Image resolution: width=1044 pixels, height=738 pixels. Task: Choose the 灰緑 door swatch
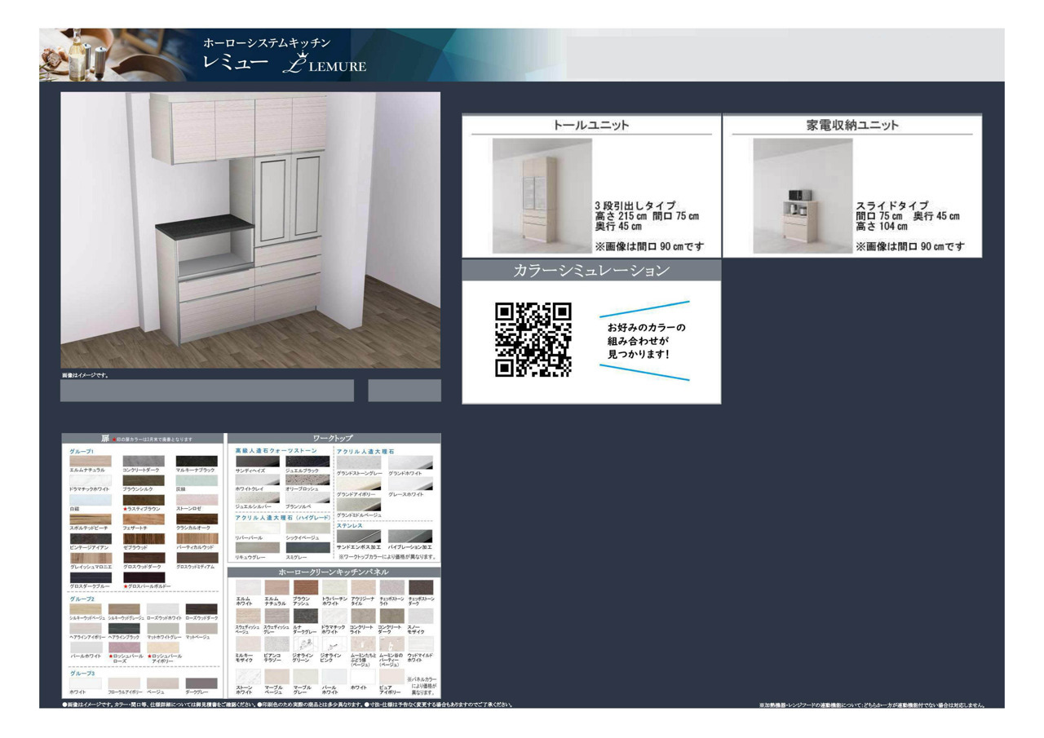(197, 480)
